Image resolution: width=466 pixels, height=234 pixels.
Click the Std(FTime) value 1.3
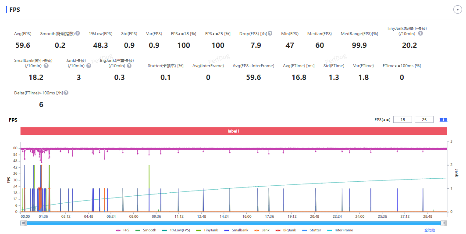tap(334, 77)
